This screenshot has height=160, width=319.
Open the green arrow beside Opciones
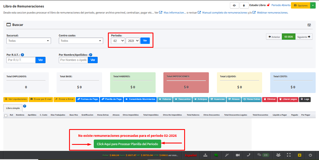coord(313,5)
